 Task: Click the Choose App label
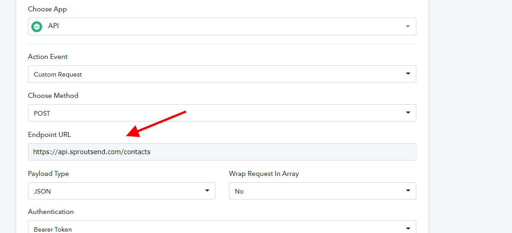(x=47, y=9)
